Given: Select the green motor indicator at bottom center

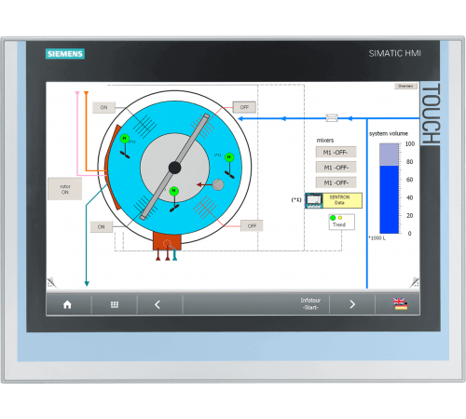Looking at the screenshot, I should (174, 191).
